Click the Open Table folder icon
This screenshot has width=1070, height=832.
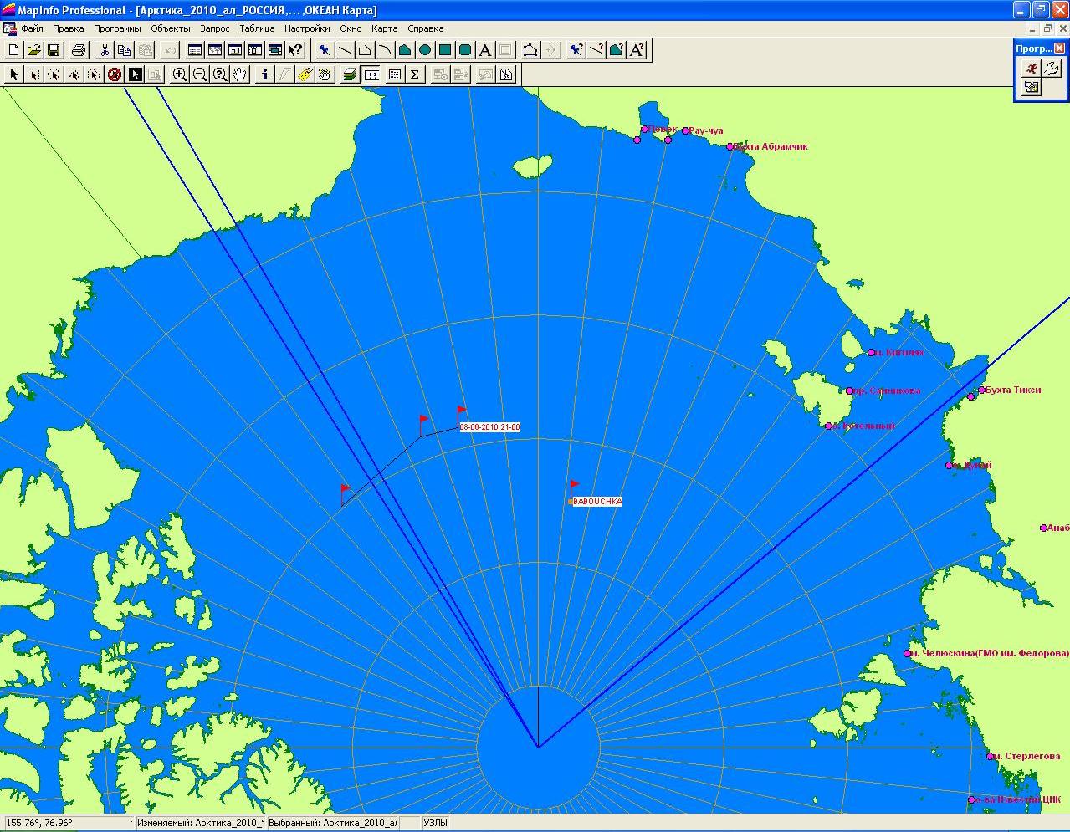click(x=33, y=50)
